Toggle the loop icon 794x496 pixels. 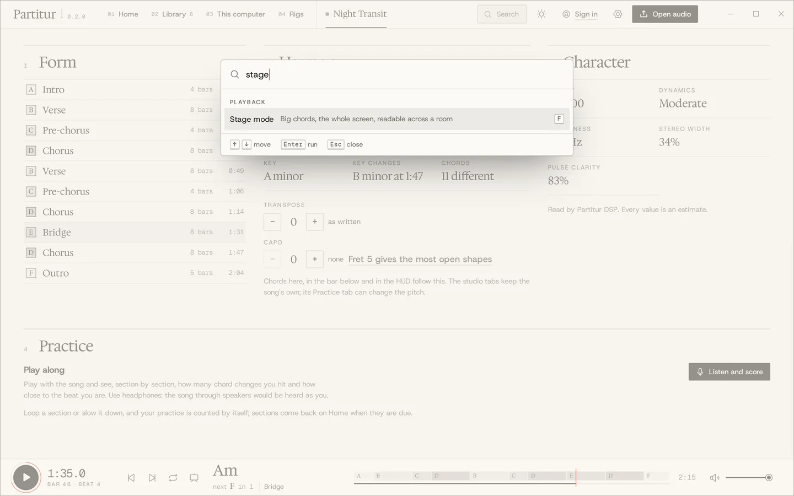tap(173, 478)
